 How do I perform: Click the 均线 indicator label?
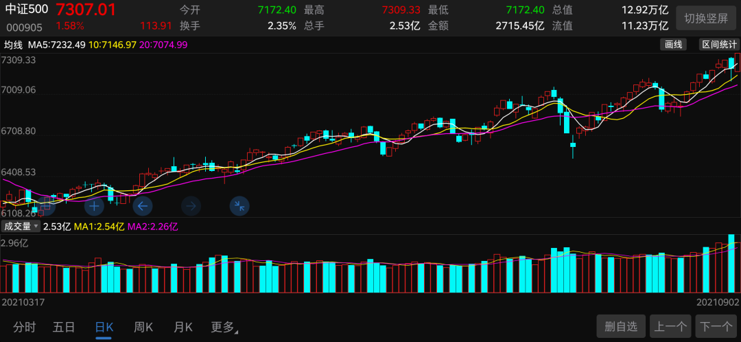[13, 45]
